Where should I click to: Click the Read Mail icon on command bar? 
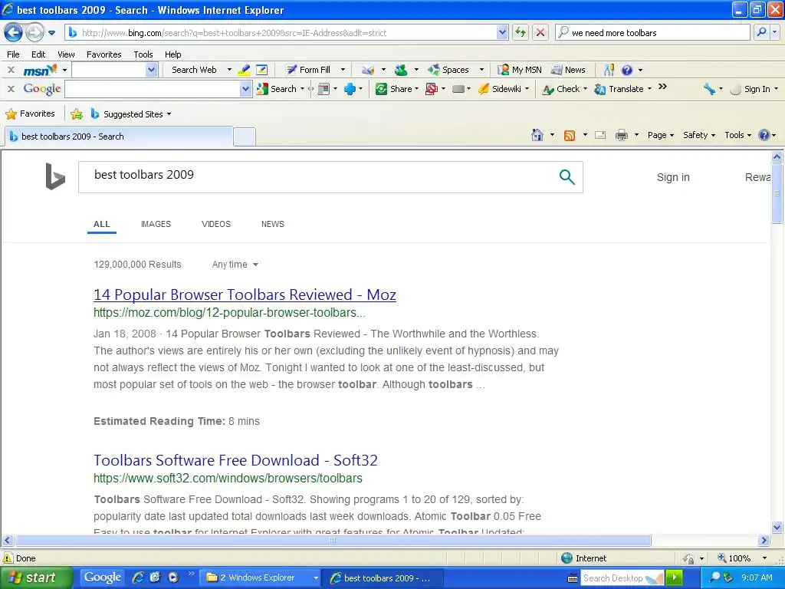[x=600, y=135]
